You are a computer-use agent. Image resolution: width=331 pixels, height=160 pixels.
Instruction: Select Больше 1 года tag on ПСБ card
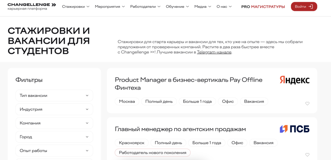[207, 143]
